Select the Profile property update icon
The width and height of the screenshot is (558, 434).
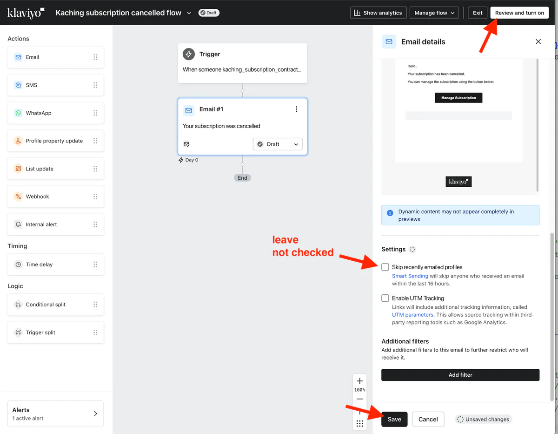click(x=18, y=141)
